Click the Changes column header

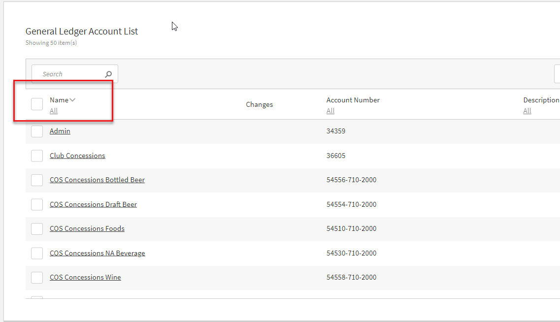point(259,104)
